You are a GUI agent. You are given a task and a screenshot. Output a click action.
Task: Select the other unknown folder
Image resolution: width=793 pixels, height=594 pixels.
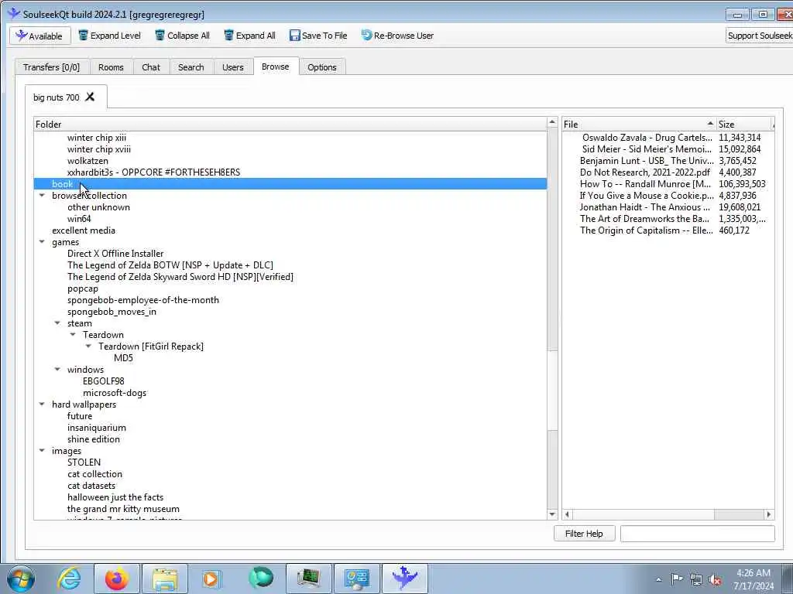(x=98, y=207)
